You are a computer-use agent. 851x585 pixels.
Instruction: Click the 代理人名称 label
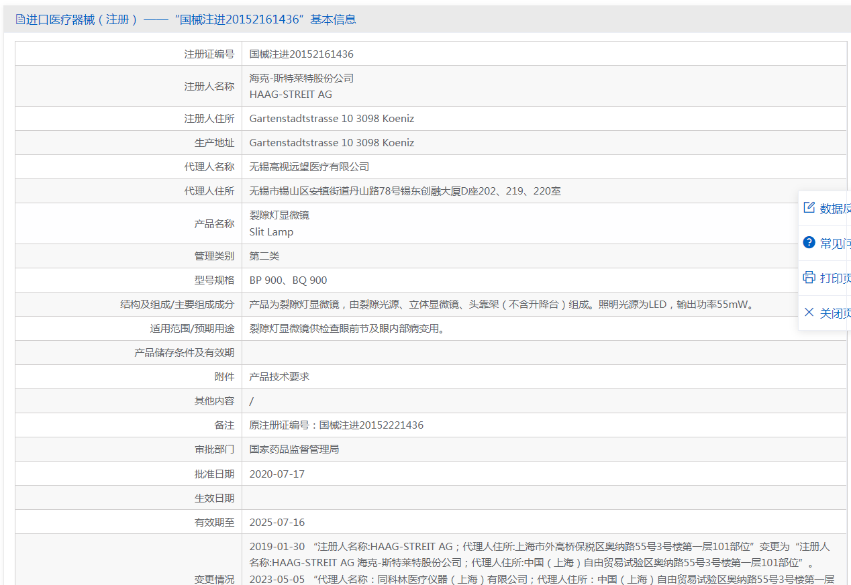209,167
